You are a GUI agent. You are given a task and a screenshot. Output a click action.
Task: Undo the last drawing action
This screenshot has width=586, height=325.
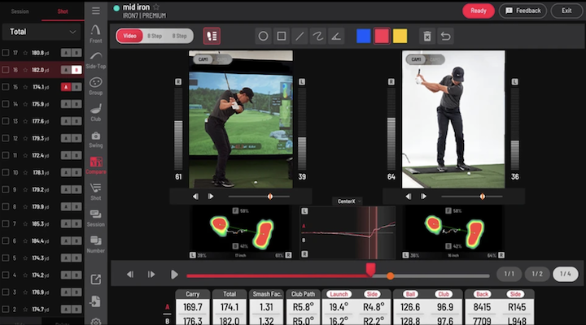446,36
